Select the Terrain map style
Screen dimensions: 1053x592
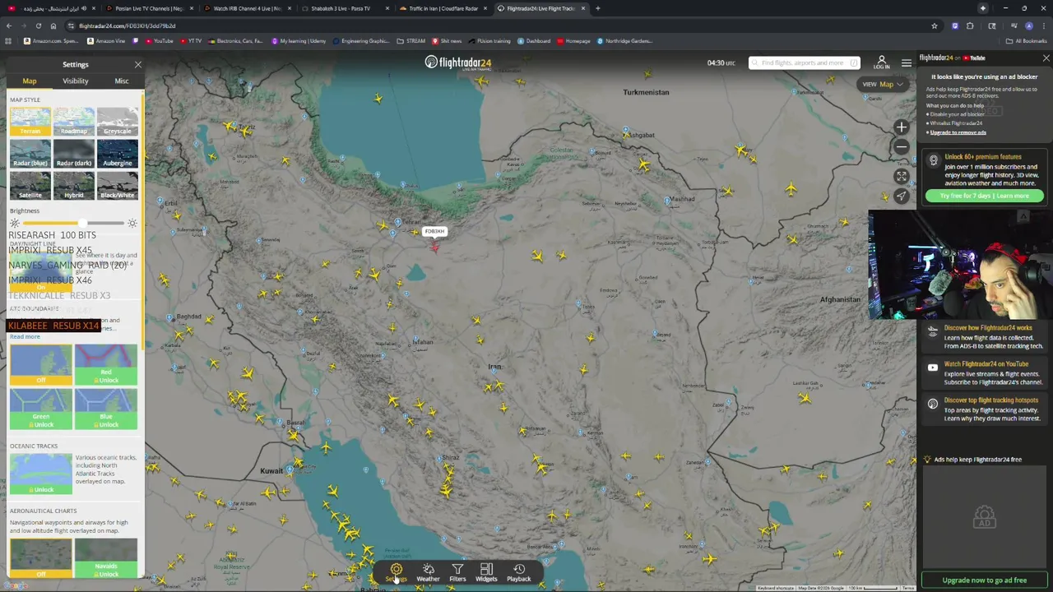[x=30, y=122]
